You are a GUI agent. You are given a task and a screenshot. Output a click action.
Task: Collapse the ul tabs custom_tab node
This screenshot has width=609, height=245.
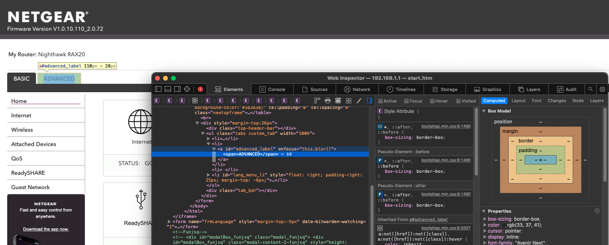click(x=203, y=133)
